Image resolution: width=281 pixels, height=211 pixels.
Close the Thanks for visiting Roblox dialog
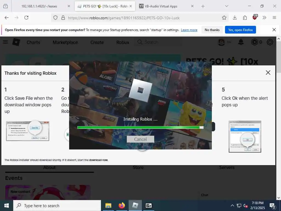tap(268, 73)
